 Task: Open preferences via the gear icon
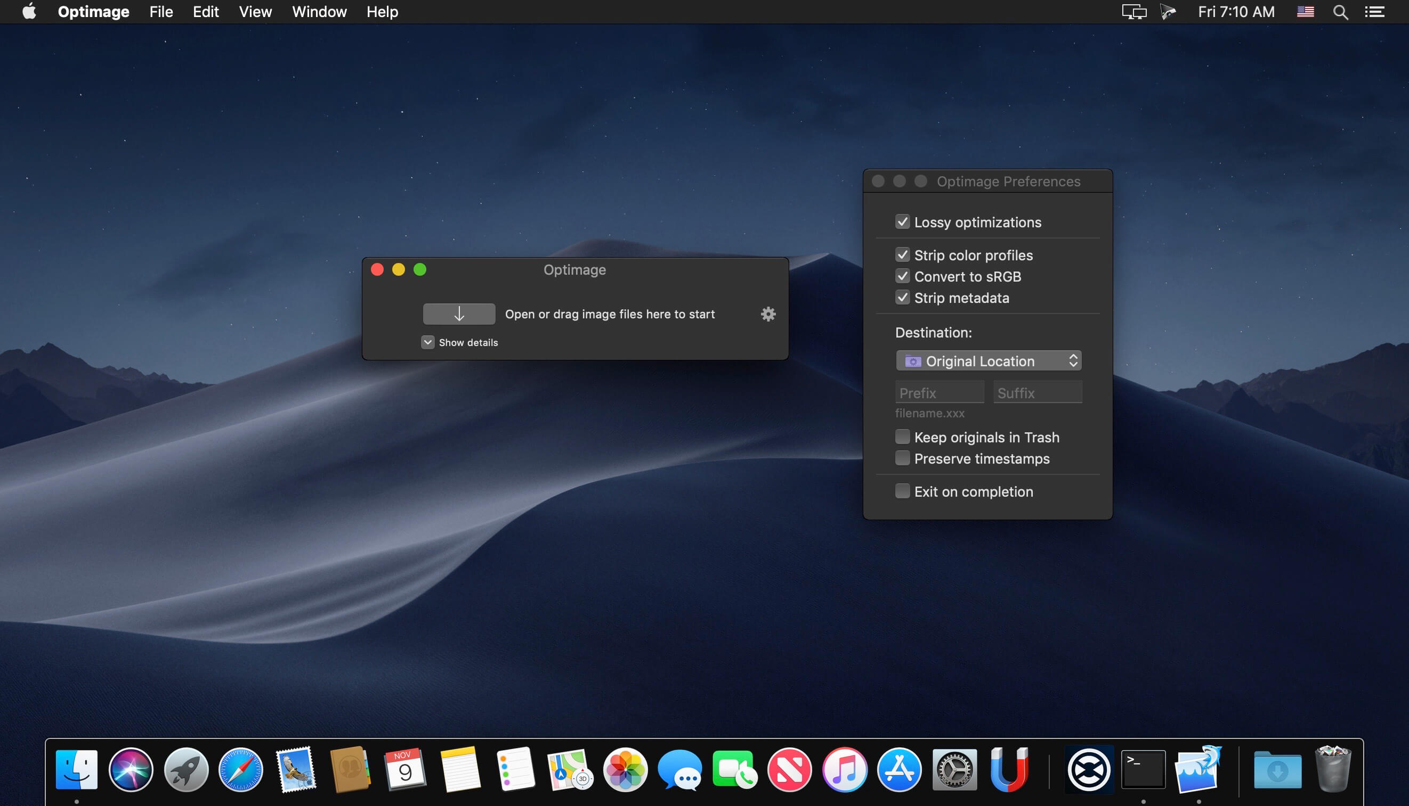pyautogui.click(x=768, y=314)
